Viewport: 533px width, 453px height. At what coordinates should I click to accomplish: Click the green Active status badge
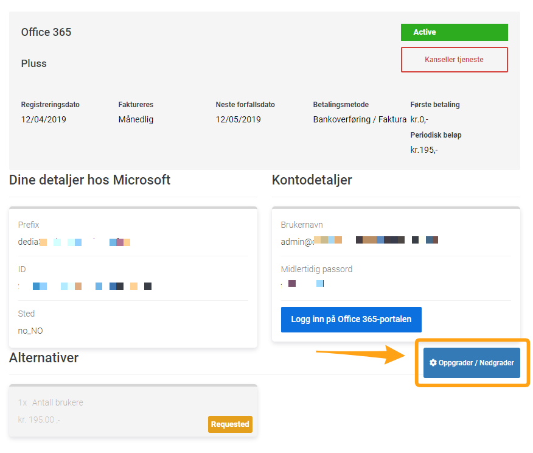pyautogui.click(x=454, y=32)
